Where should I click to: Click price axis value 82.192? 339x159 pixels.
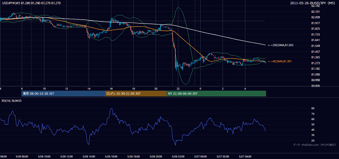point(315,6)
